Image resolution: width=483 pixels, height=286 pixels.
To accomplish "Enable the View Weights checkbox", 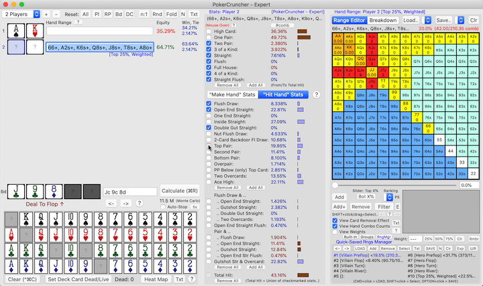I will [335, 232].
